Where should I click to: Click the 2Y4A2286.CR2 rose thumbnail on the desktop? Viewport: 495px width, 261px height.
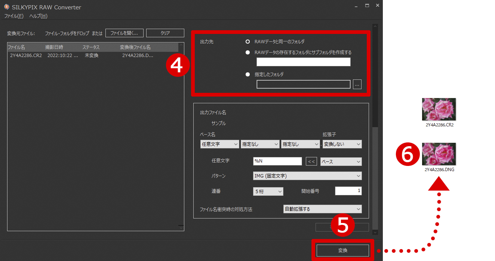click(439, 109)
